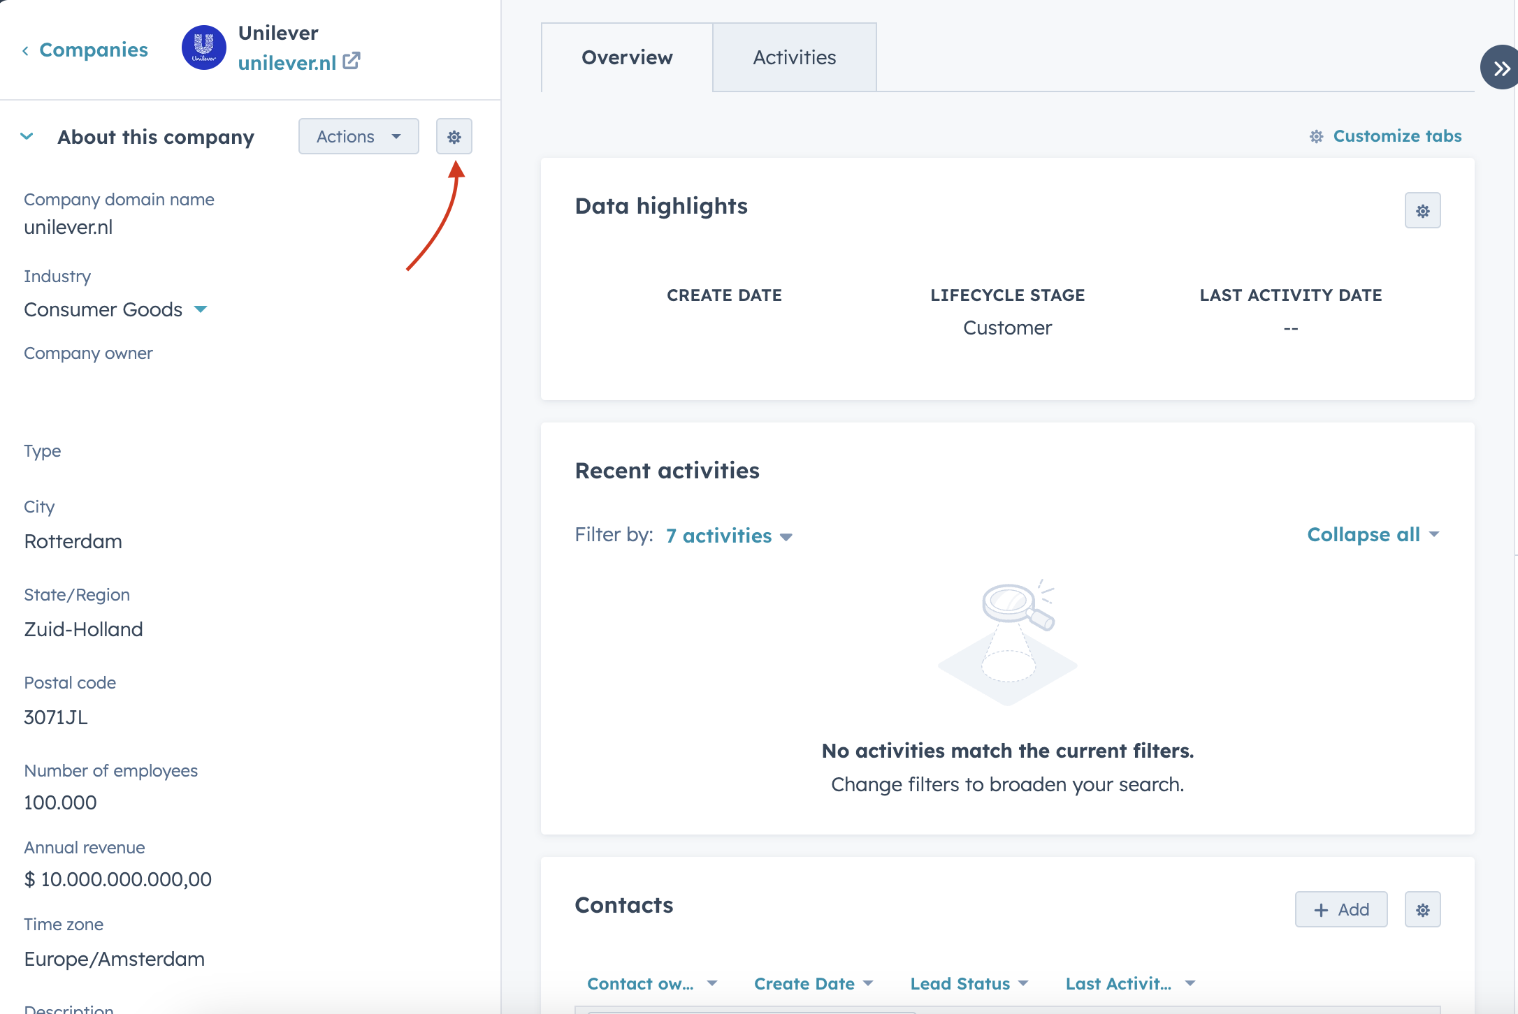Click the gear icon beside Customize tabs
The image size is (1518, 1014).
(x=1316, y=137)
